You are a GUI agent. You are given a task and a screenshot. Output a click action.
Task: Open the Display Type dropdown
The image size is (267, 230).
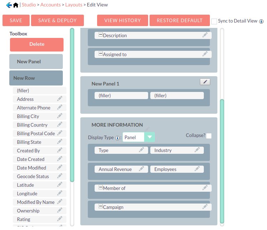(150, 137)
